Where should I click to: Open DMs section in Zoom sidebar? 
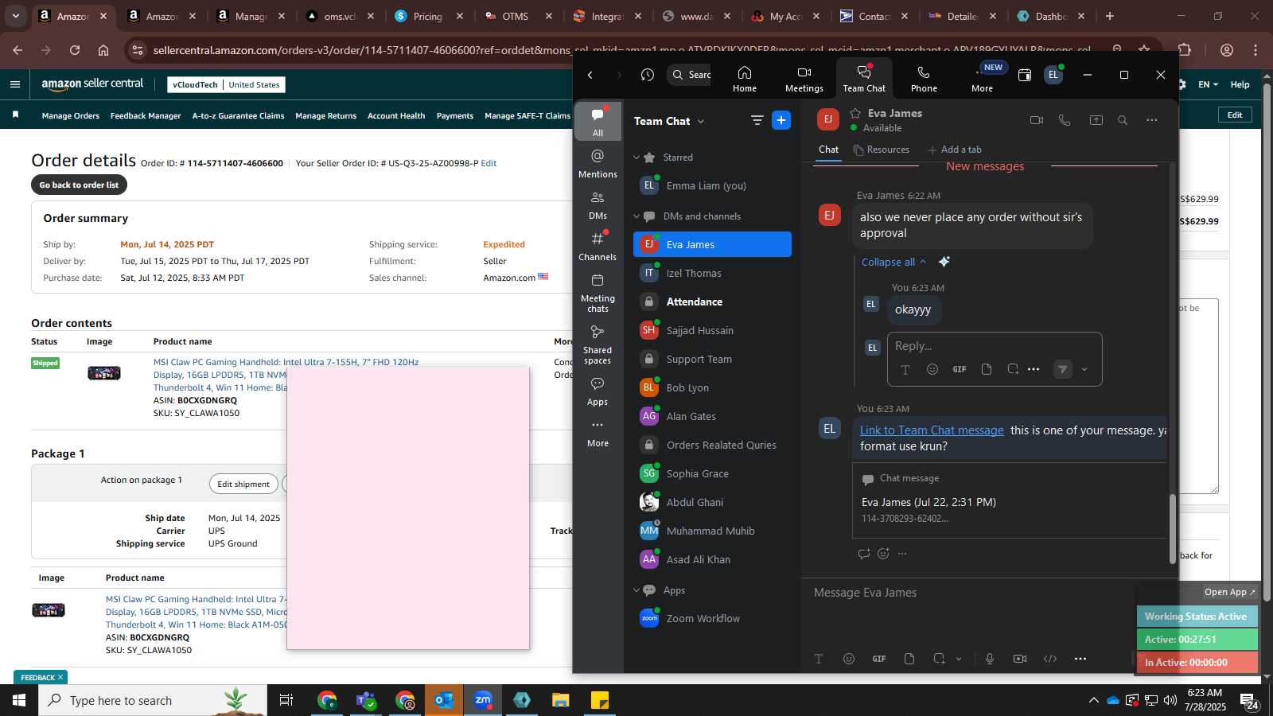pos(598,205)
